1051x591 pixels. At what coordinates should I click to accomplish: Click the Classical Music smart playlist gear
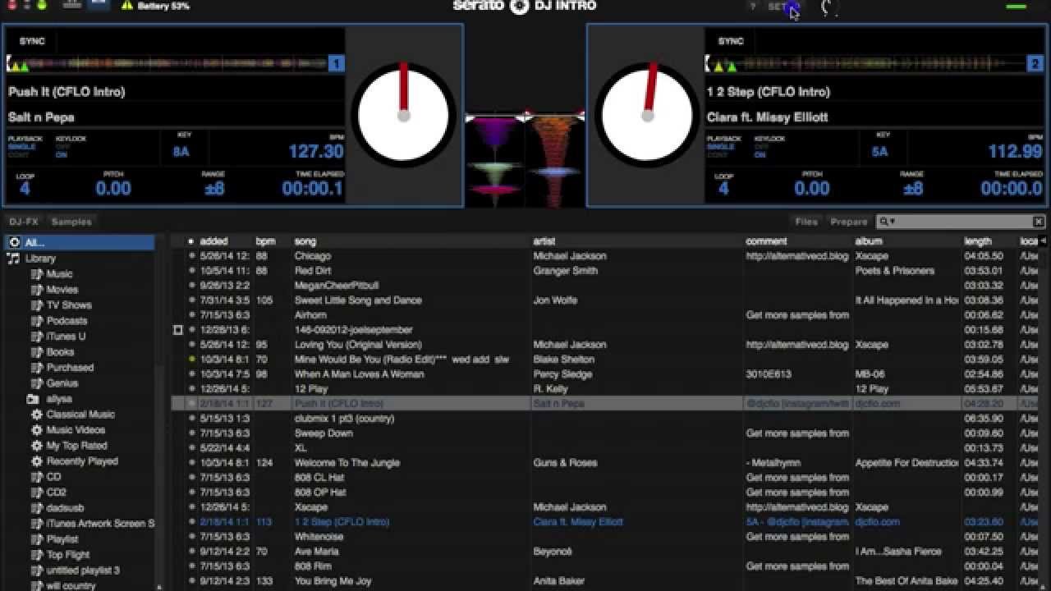[36, 415]
